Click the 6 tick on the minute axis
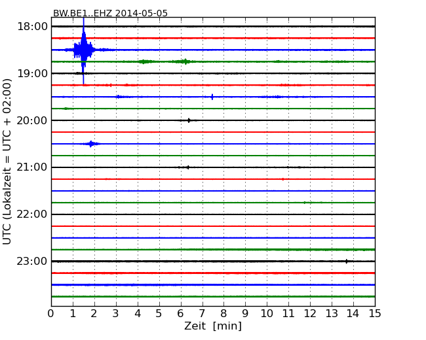 (x=181, y=314)
